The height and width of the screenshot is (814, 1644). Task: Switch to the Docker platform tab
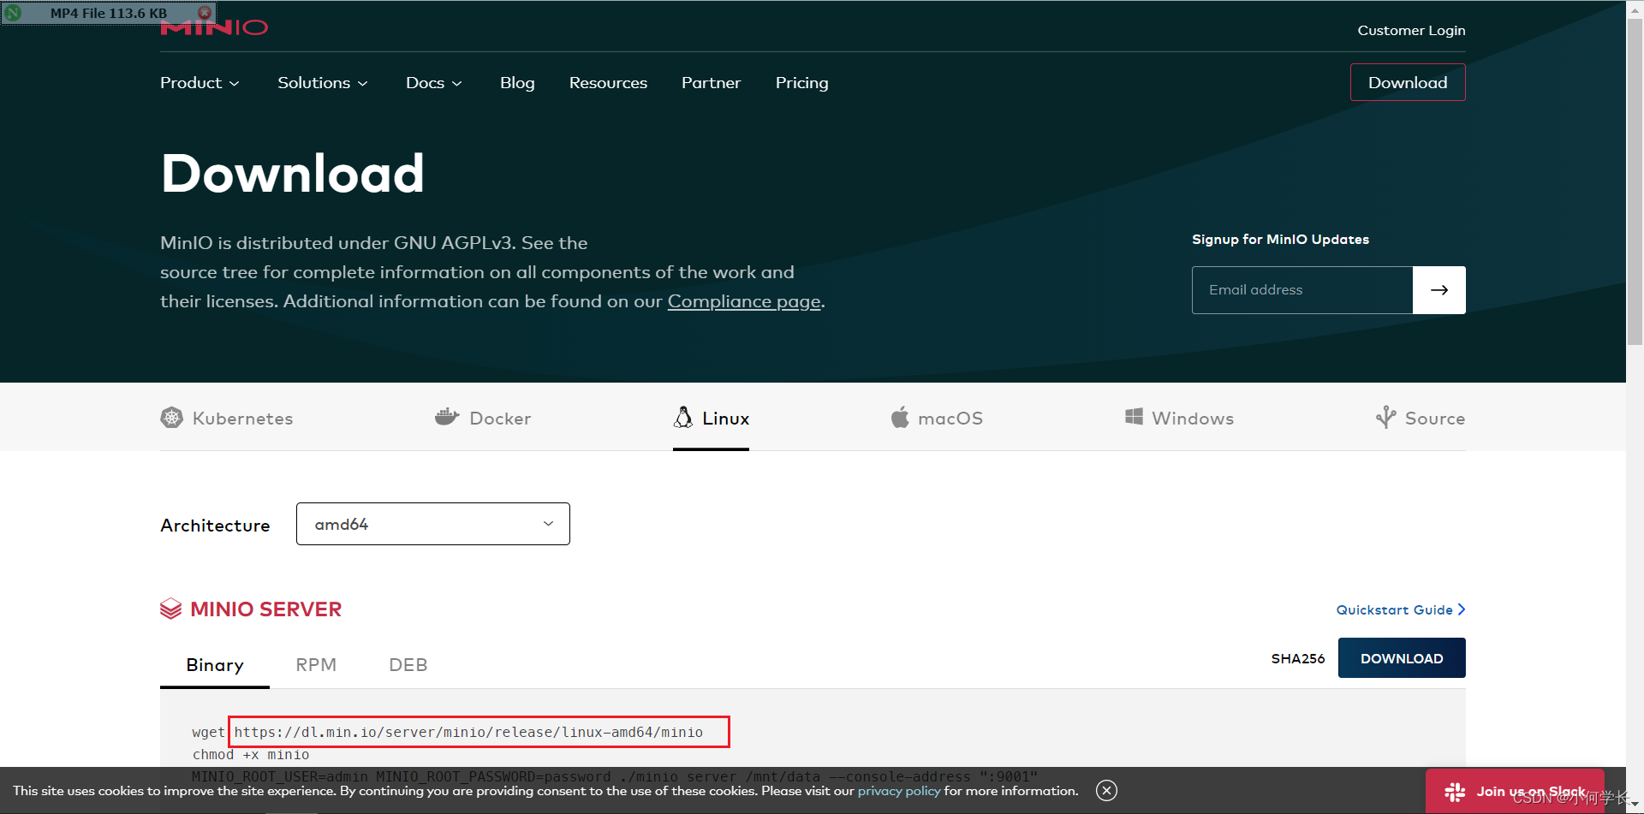[483, 418]
